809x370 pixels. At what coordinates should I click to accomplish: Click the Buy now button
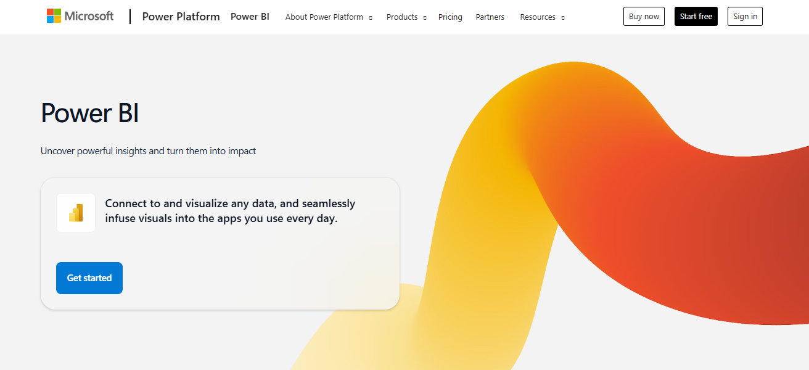click(x=644, y=16)
